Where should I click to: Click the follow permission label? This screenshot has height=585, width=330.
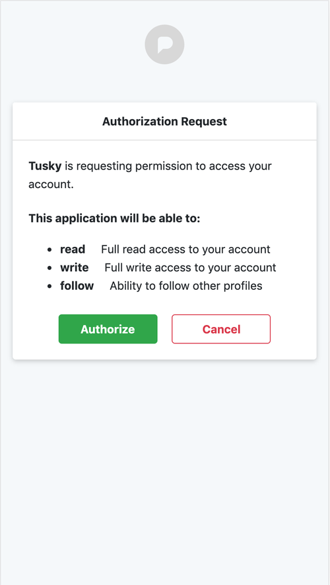click(77, 286)
